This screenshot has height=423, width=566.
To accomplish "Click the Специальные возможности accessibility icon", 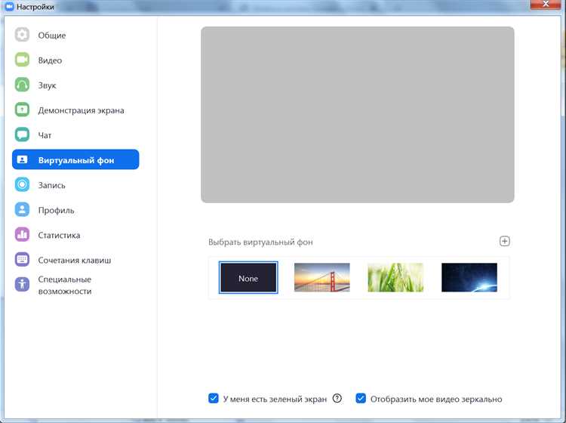I will tap(22, 284).
